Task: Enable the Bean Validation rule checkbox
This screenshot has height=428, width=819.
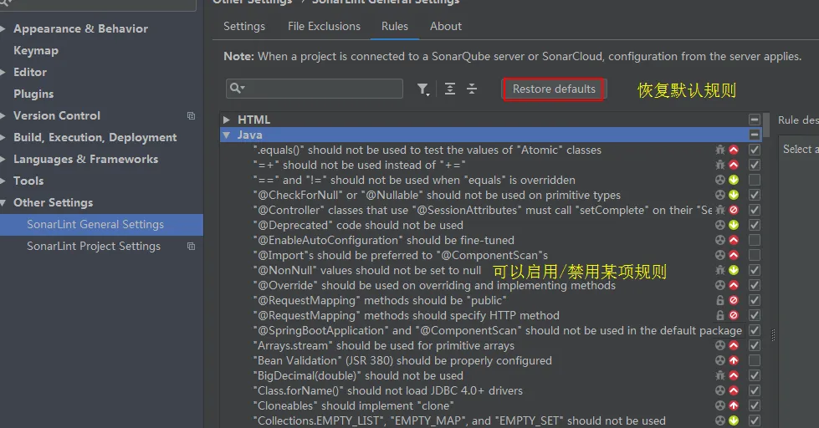Action: tap(755, 360)
